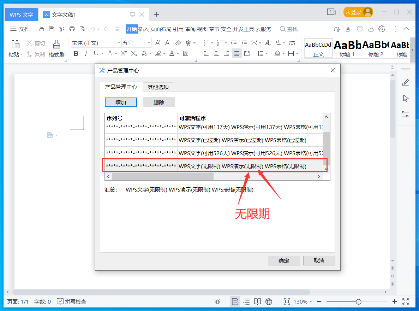Decrease font size with A- icon
The width and height of the screenshot is (419, 311).
click(x=168, y=43)
